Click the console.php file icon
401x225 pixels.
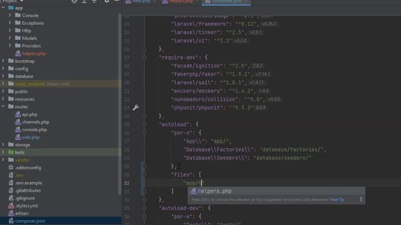(x=18, y=129)
